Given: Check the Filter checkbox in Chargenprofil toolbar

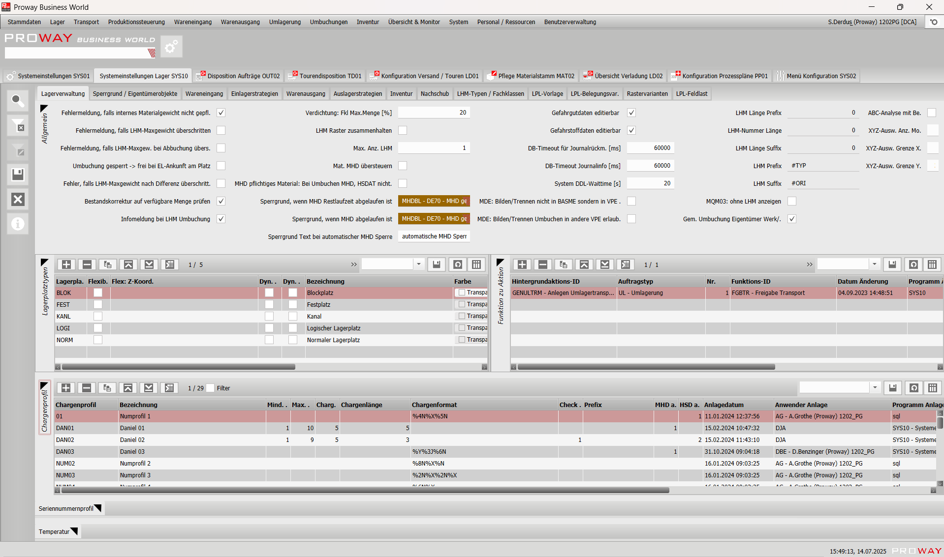Looking at the screenshot, I should [x=211, y=388].
